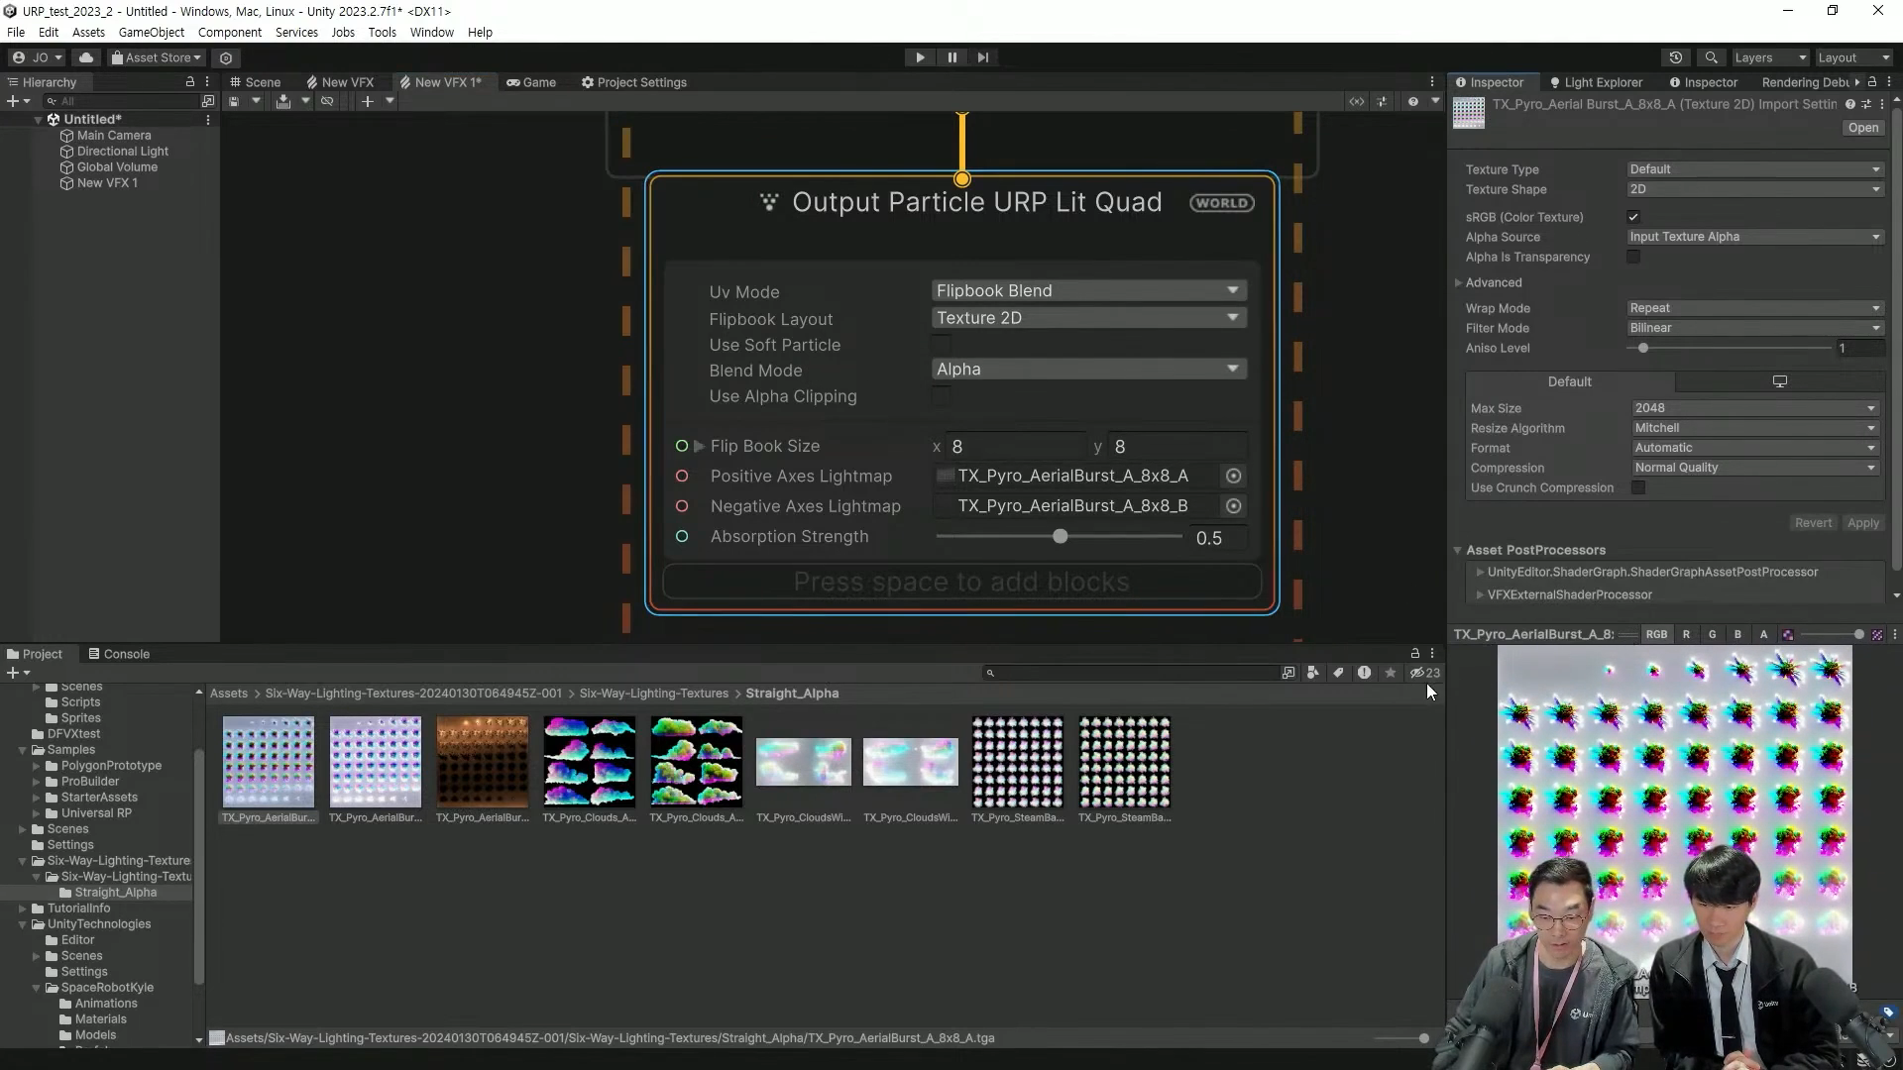Image resolution: width=1903 pixels, height=1070 pixels.
Task: Show the Alpha channel in texture preview
Action: click(1763, 635)
